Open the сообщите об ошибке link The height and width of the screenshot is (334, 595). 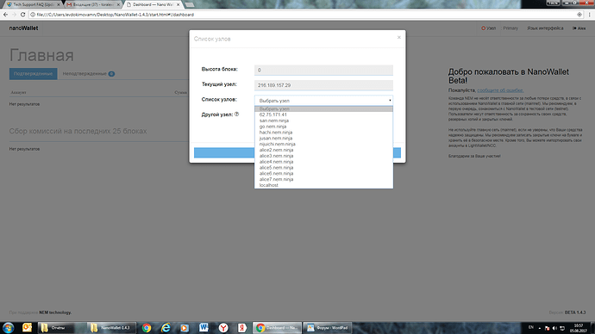pyautogui.click(x=500, y=90)
